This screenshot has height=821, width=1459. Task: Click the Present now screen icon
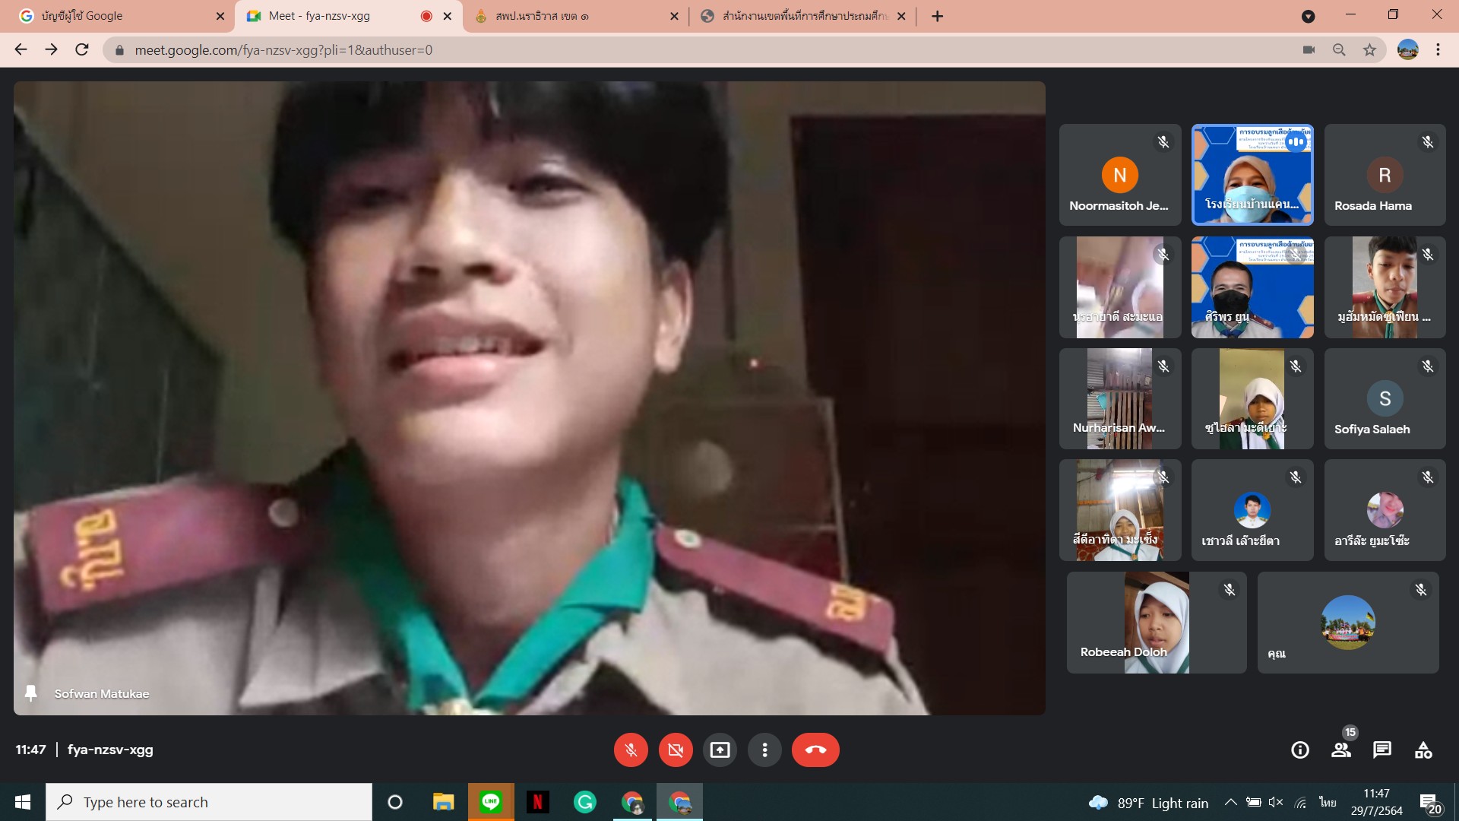(720, 750)
